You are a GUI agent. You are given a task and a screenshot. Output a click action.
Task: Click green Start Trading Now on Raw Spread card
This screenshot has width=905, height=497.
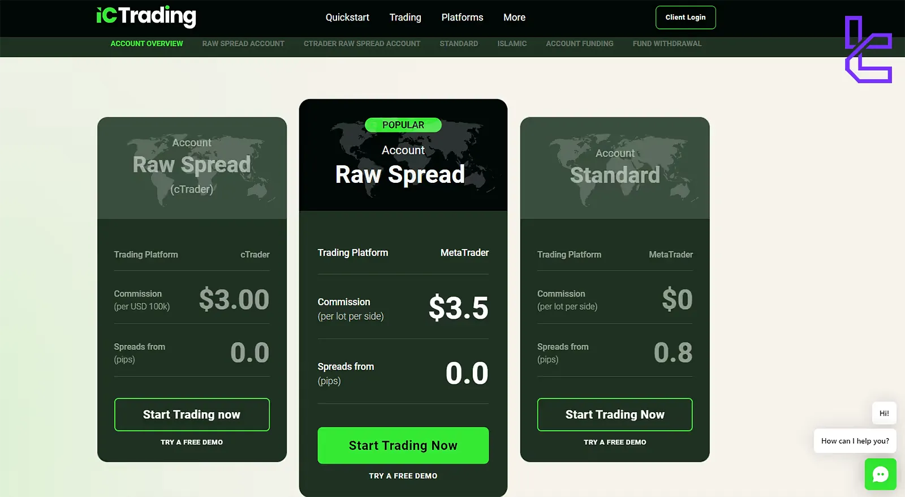403,445
